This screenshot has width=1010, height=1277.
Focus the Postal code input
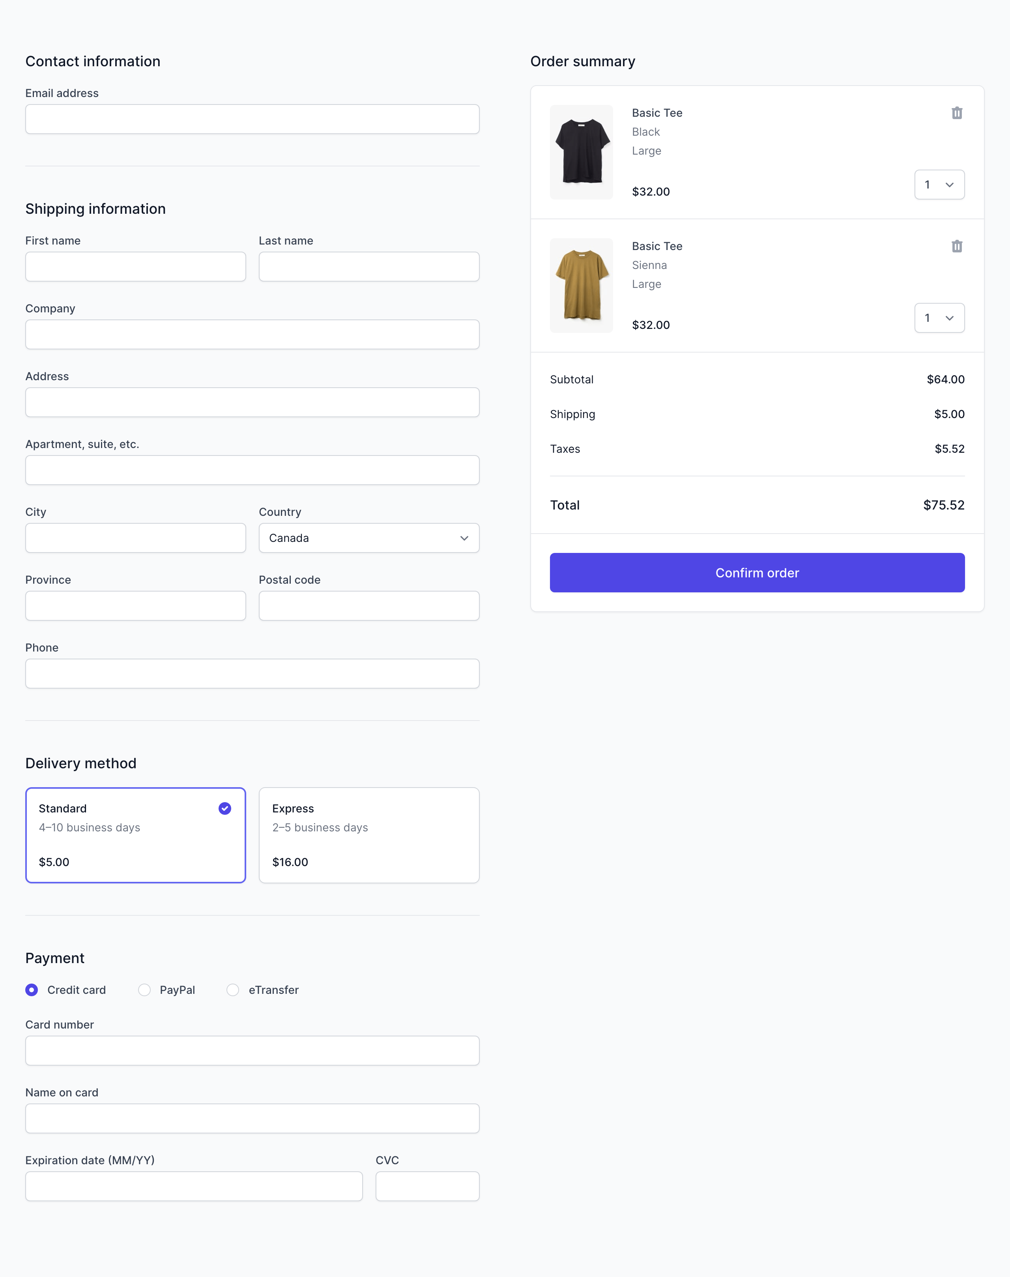(x=368, y=605)
